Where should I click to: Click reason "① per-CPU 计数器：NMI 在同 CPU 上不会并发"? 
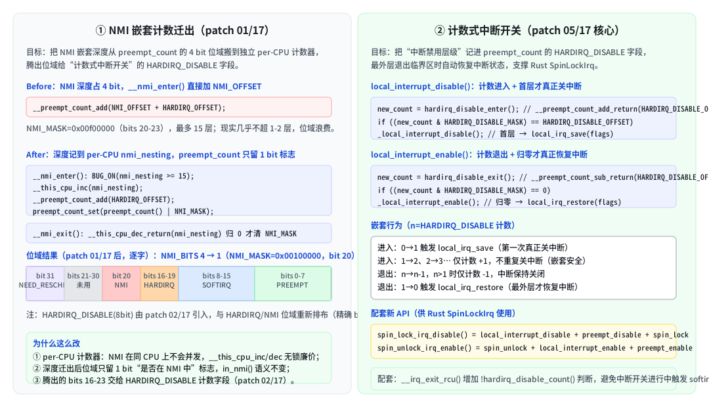click(x=177, y=357)
